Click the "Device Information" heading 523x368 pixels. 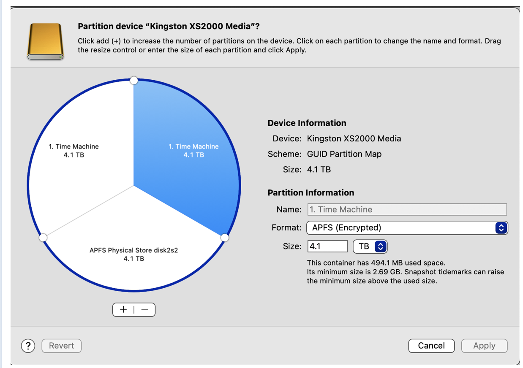click(307, 123)
